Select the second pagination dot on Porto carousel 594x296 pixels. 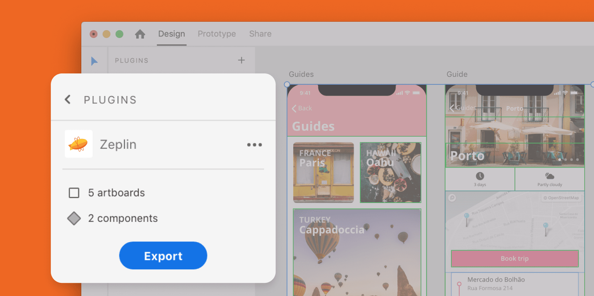coord(566,159)
